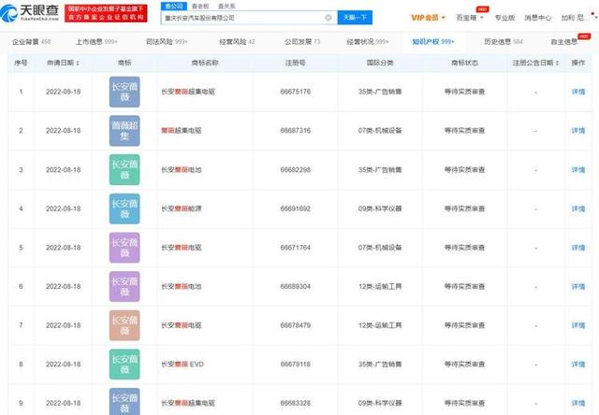
Task: Open 详情 for registration 66678479
Action: (x=578, y=325)
